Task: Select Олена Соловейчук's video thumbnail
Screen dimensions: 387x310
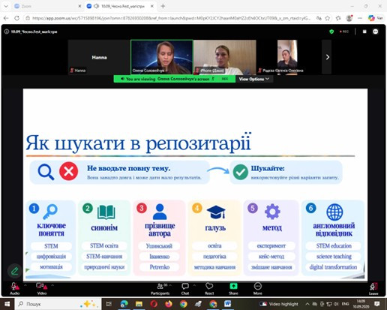Action: 162,57
